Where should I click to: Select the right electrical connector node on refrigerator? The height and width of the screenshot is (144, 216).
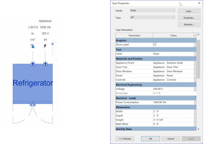(45, 64)
